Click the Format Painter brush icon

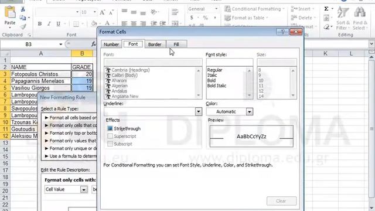[x=23, y=26]
